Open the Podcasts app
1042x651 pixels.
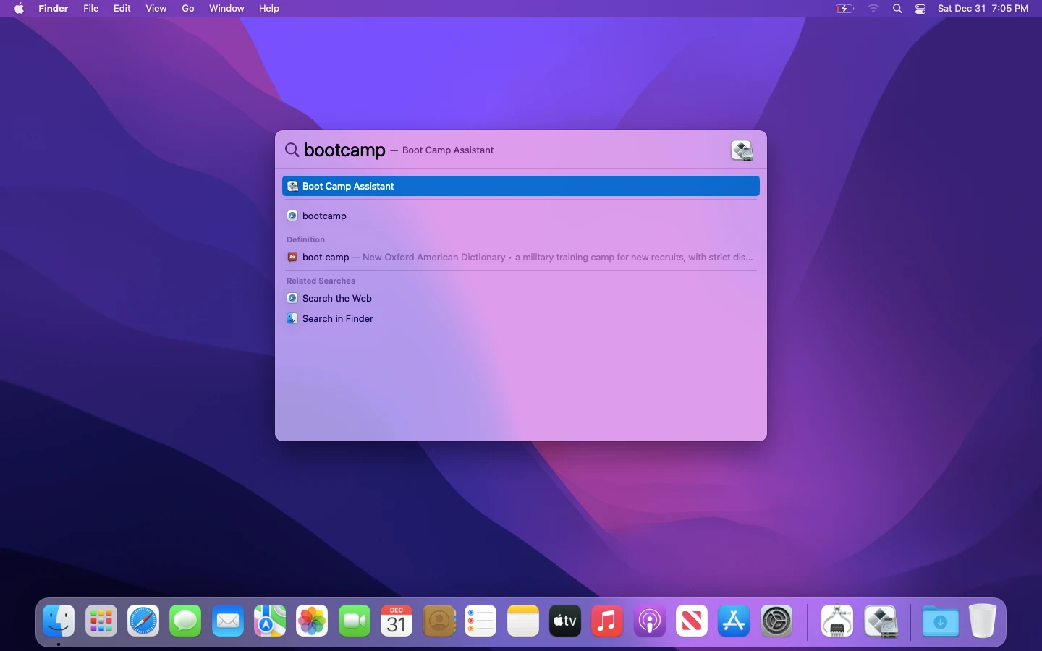click(x=648, y=621)
